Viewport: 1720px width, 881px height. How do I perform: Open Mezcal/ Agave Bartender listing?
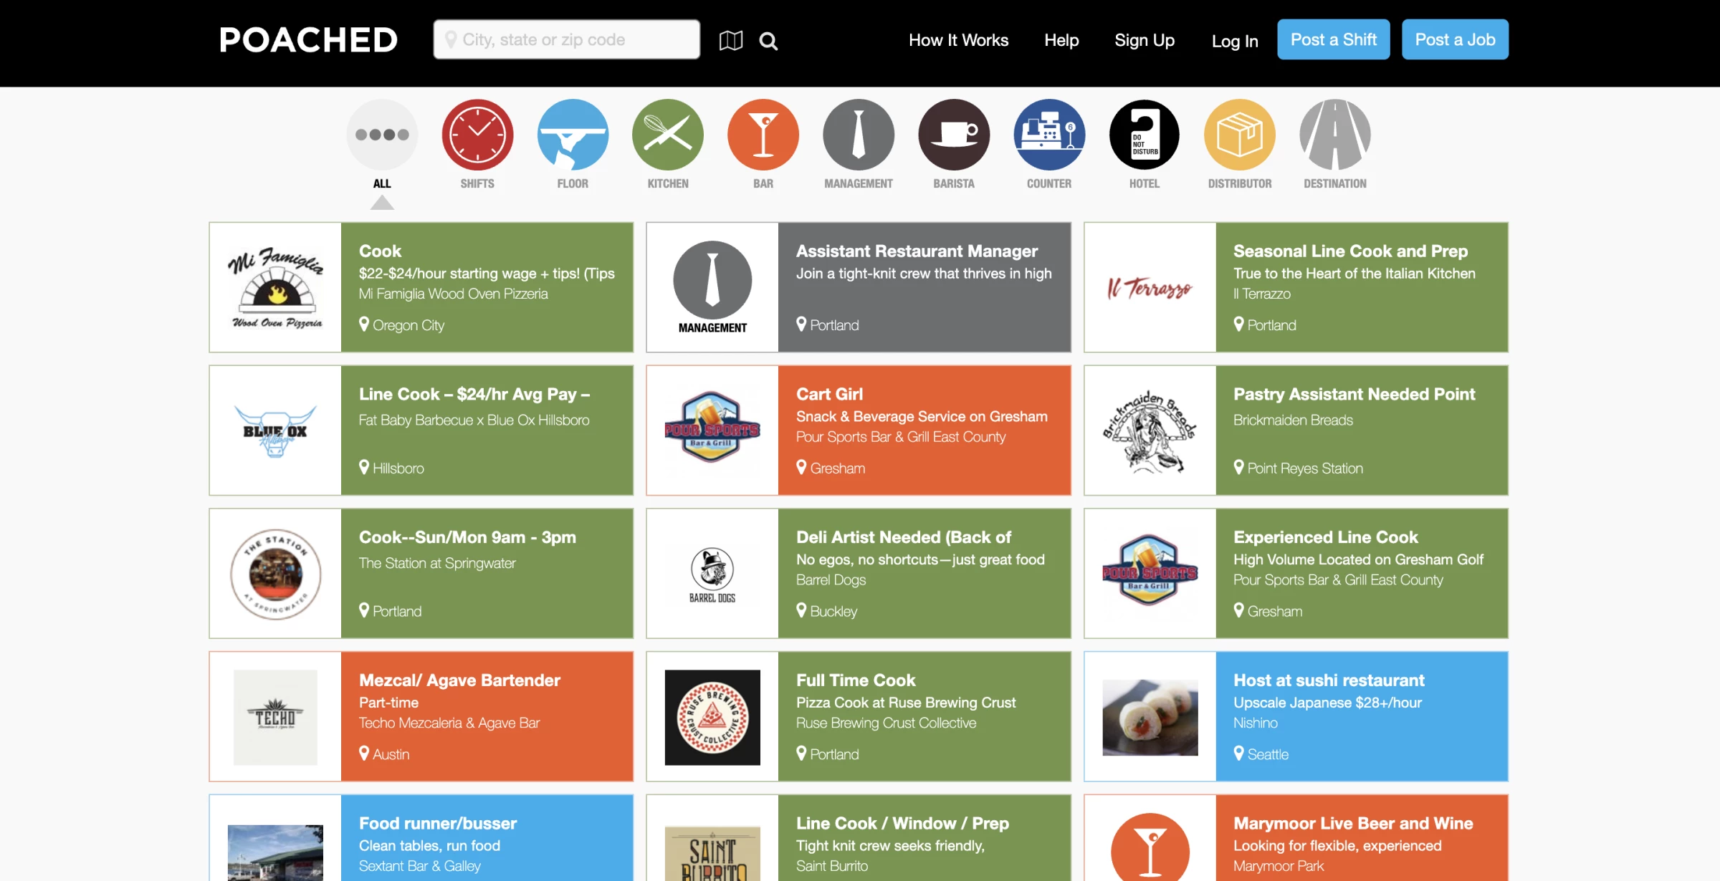(x=459, y=681)
